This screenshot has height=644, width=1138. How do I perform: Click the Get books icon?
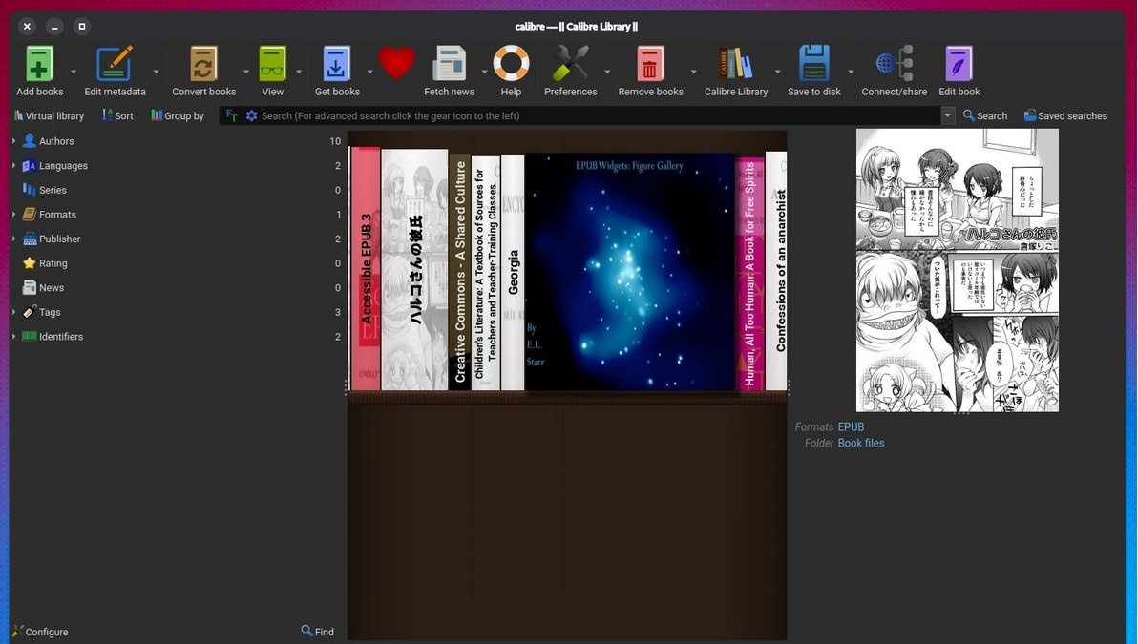tap(337, 64)
